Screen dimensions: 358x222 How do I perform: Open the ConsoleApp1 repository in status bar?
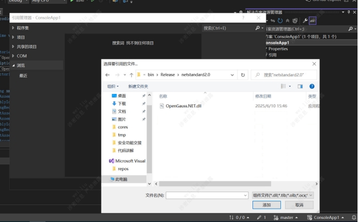pyautogui.click(x=325, y=217)
